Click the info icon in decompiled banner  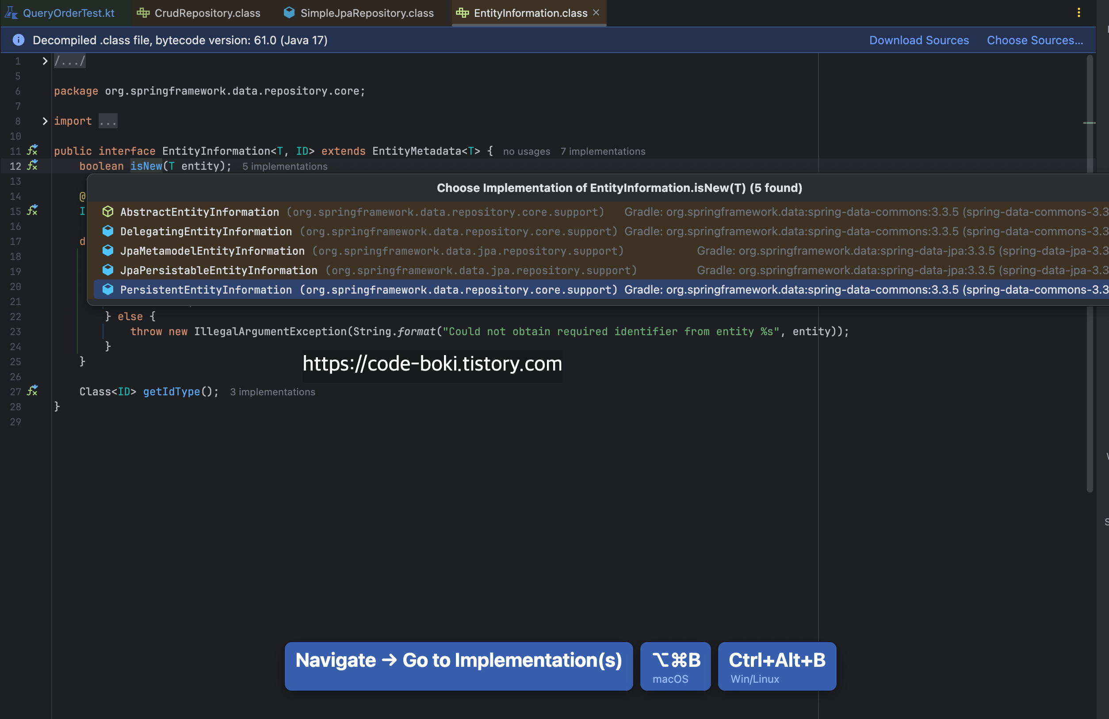tap(18, 40)
